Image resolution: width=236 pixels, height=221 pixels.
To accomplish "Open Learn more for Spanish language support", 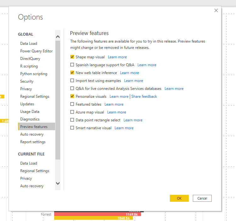I will [147, 65].
